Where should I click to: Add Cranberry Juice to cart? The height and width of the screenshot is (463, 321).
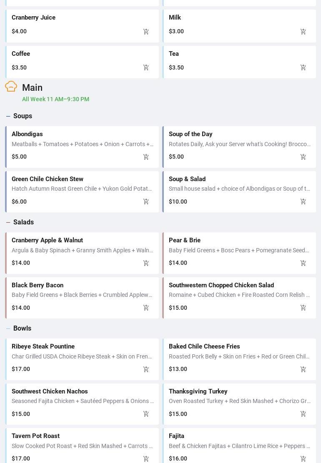point(146,32)
